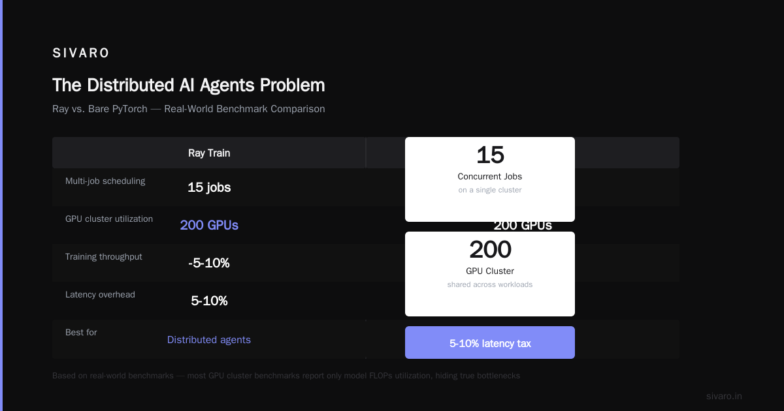Click the purple 200 GPUs value
The width and height of the screenshot is (784, 411).
point(209,225)
